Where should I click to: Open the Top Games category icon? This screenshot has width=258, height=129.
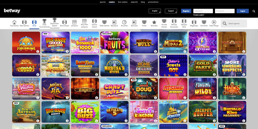[14, 22]
